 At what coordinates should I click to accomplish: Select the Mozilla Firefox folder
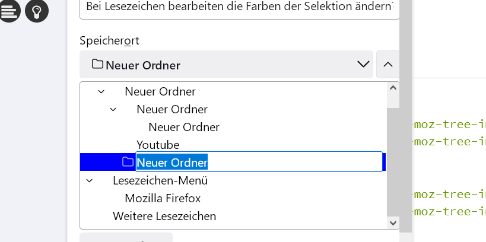(x=163, y=198)
